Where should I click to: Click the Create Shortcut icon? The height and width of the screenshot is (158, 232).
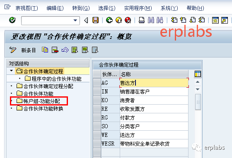tap(225, 20)
